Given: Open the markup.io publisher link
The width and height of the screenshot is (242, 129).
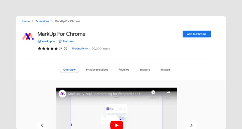Looking at the screenshot, I should pos(48,41).
